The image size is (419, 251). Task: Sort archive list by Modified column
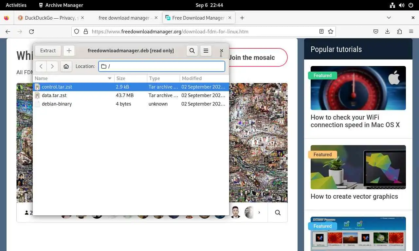click(204, 78)
